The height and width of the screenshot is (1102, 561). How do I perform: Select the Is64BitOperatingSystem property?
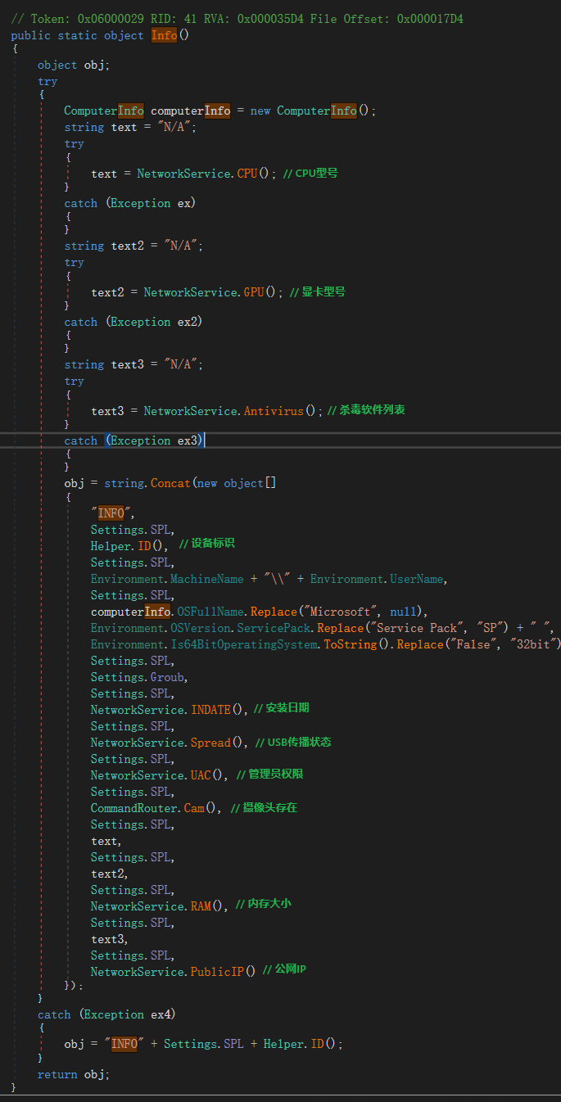pos(244,644)
